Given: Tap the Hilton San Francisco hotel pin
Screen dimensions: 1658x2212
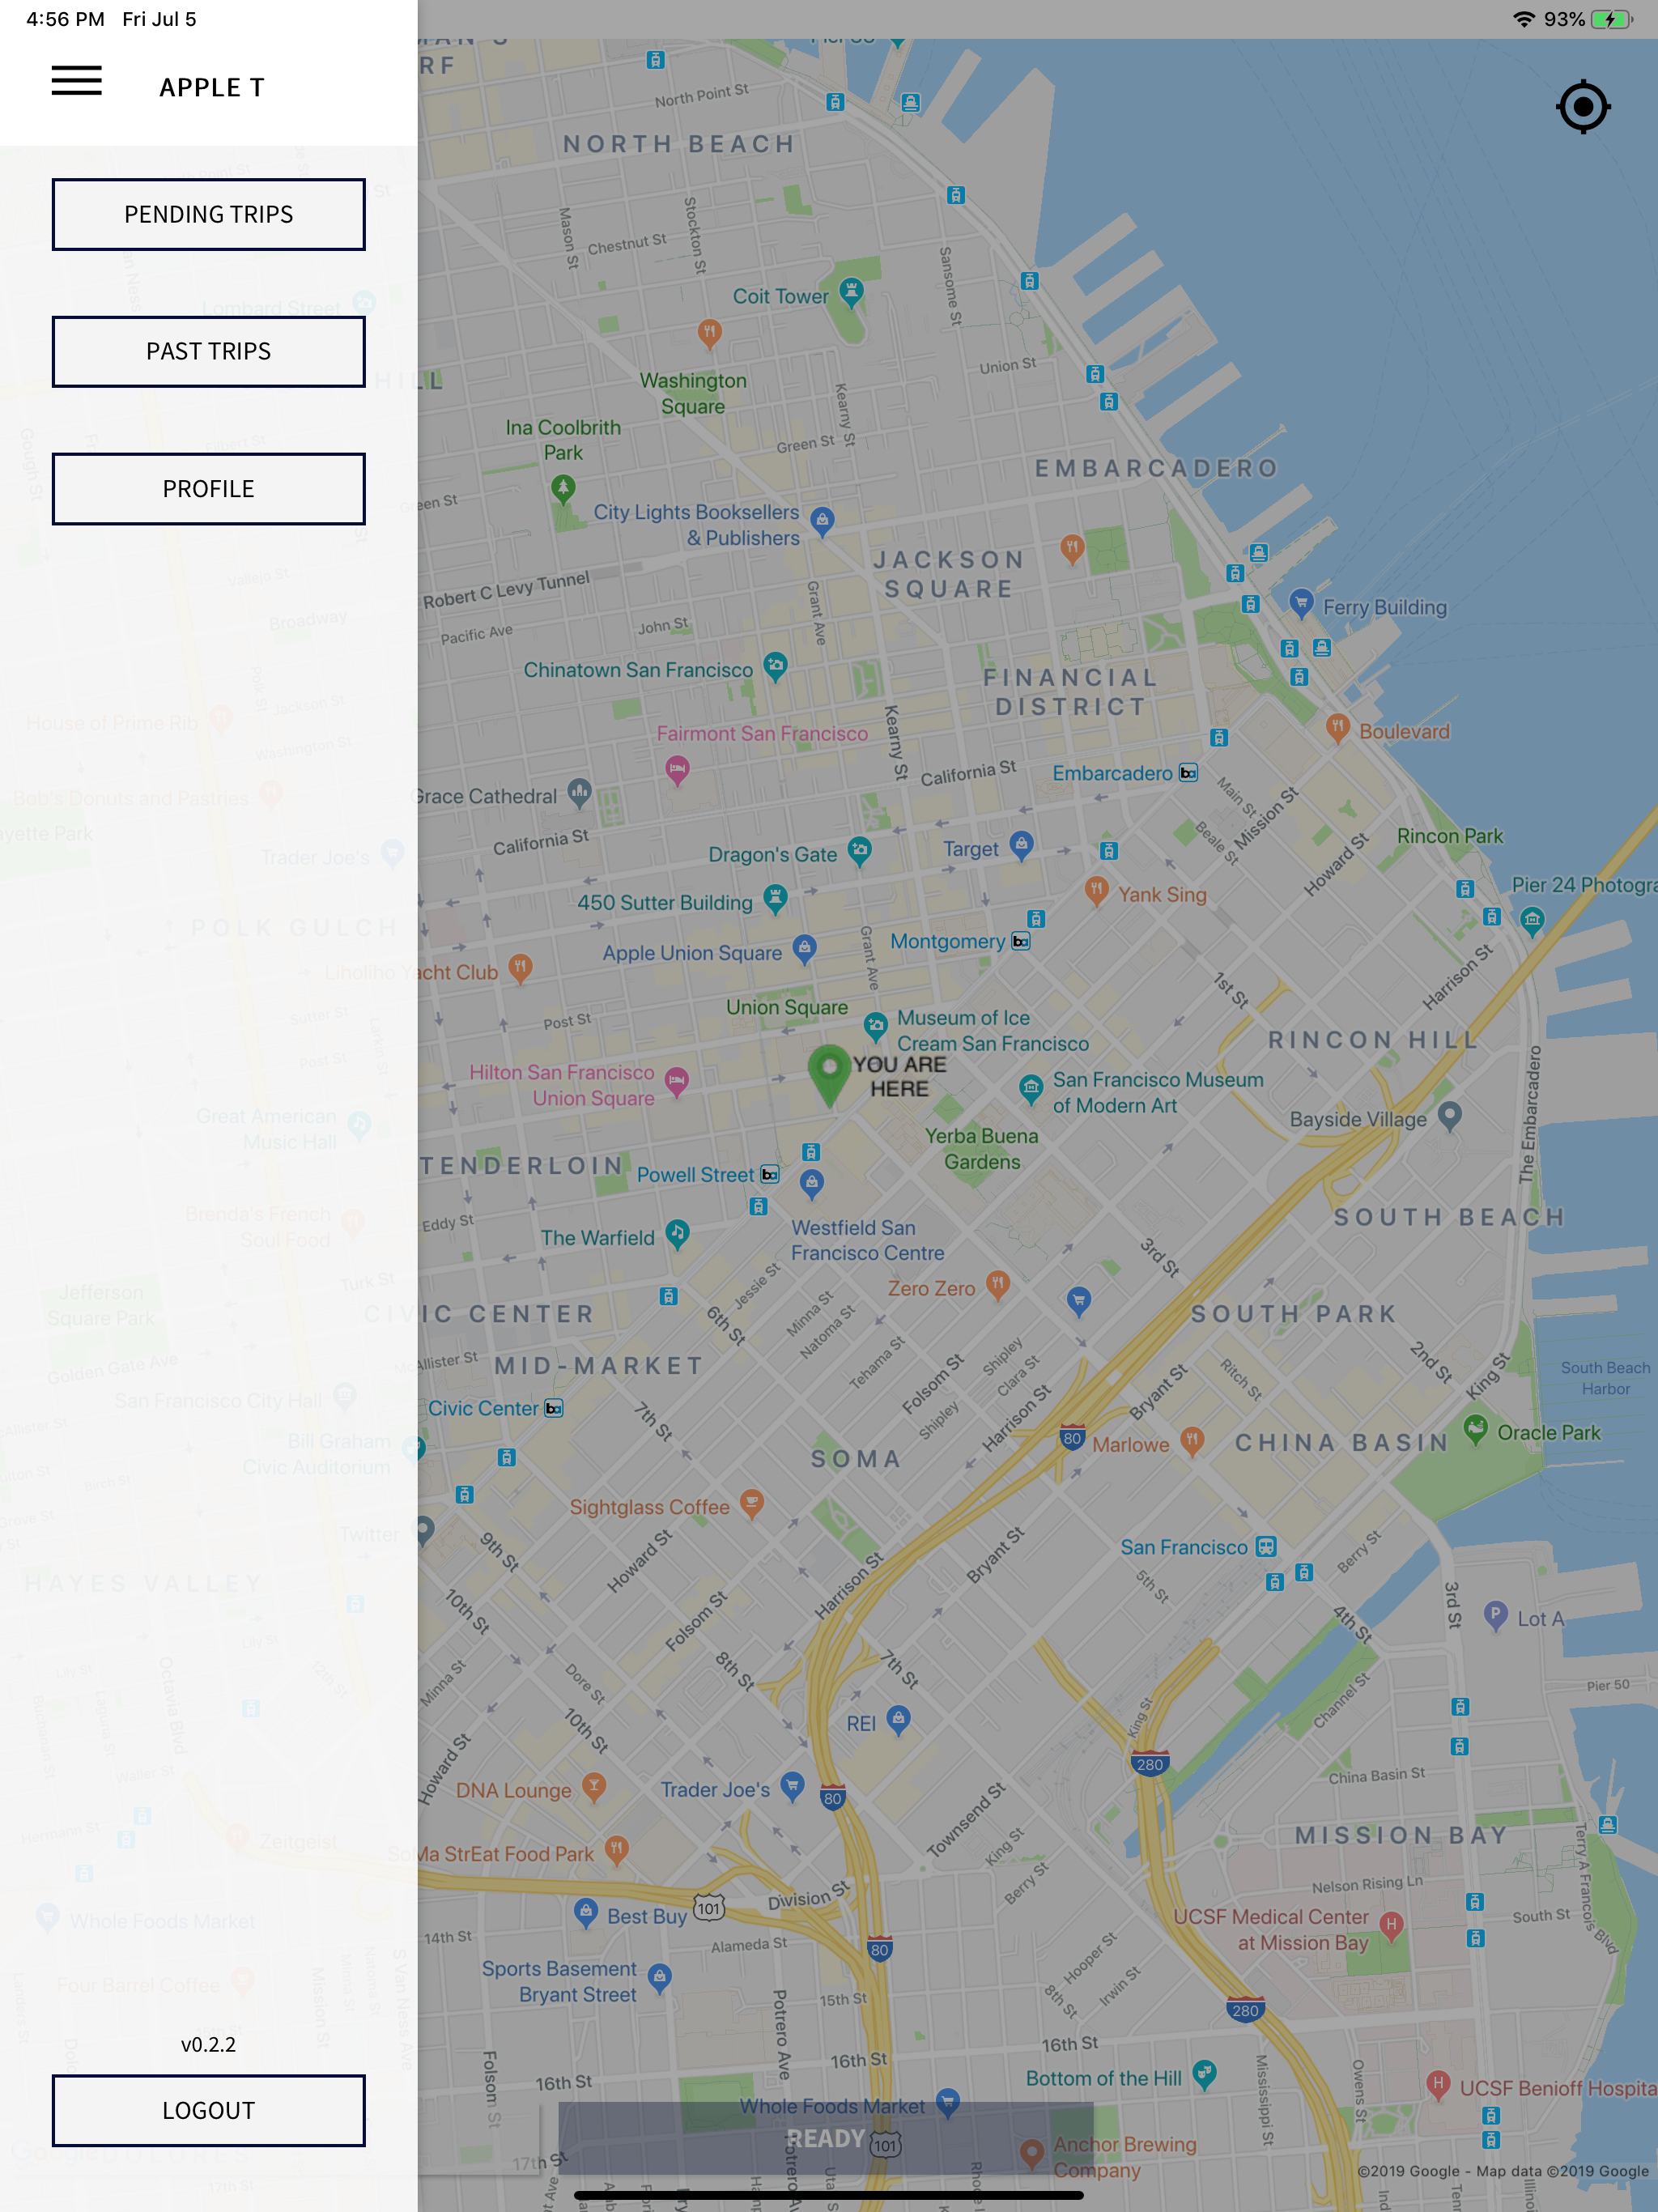Looking at the screenshot, I should 677,1081.
